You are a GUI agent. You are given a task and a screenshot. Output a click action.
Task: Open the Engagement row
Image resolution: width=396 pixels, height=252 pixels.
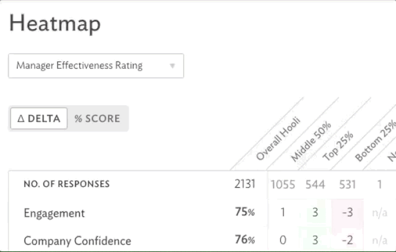(54, 213)
